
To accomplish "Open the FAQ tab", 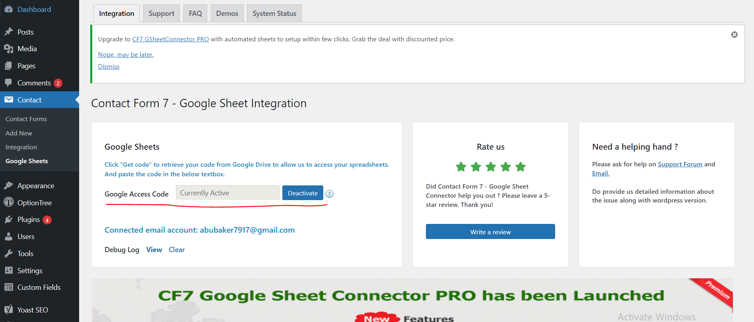I will [x=195, y=13].
